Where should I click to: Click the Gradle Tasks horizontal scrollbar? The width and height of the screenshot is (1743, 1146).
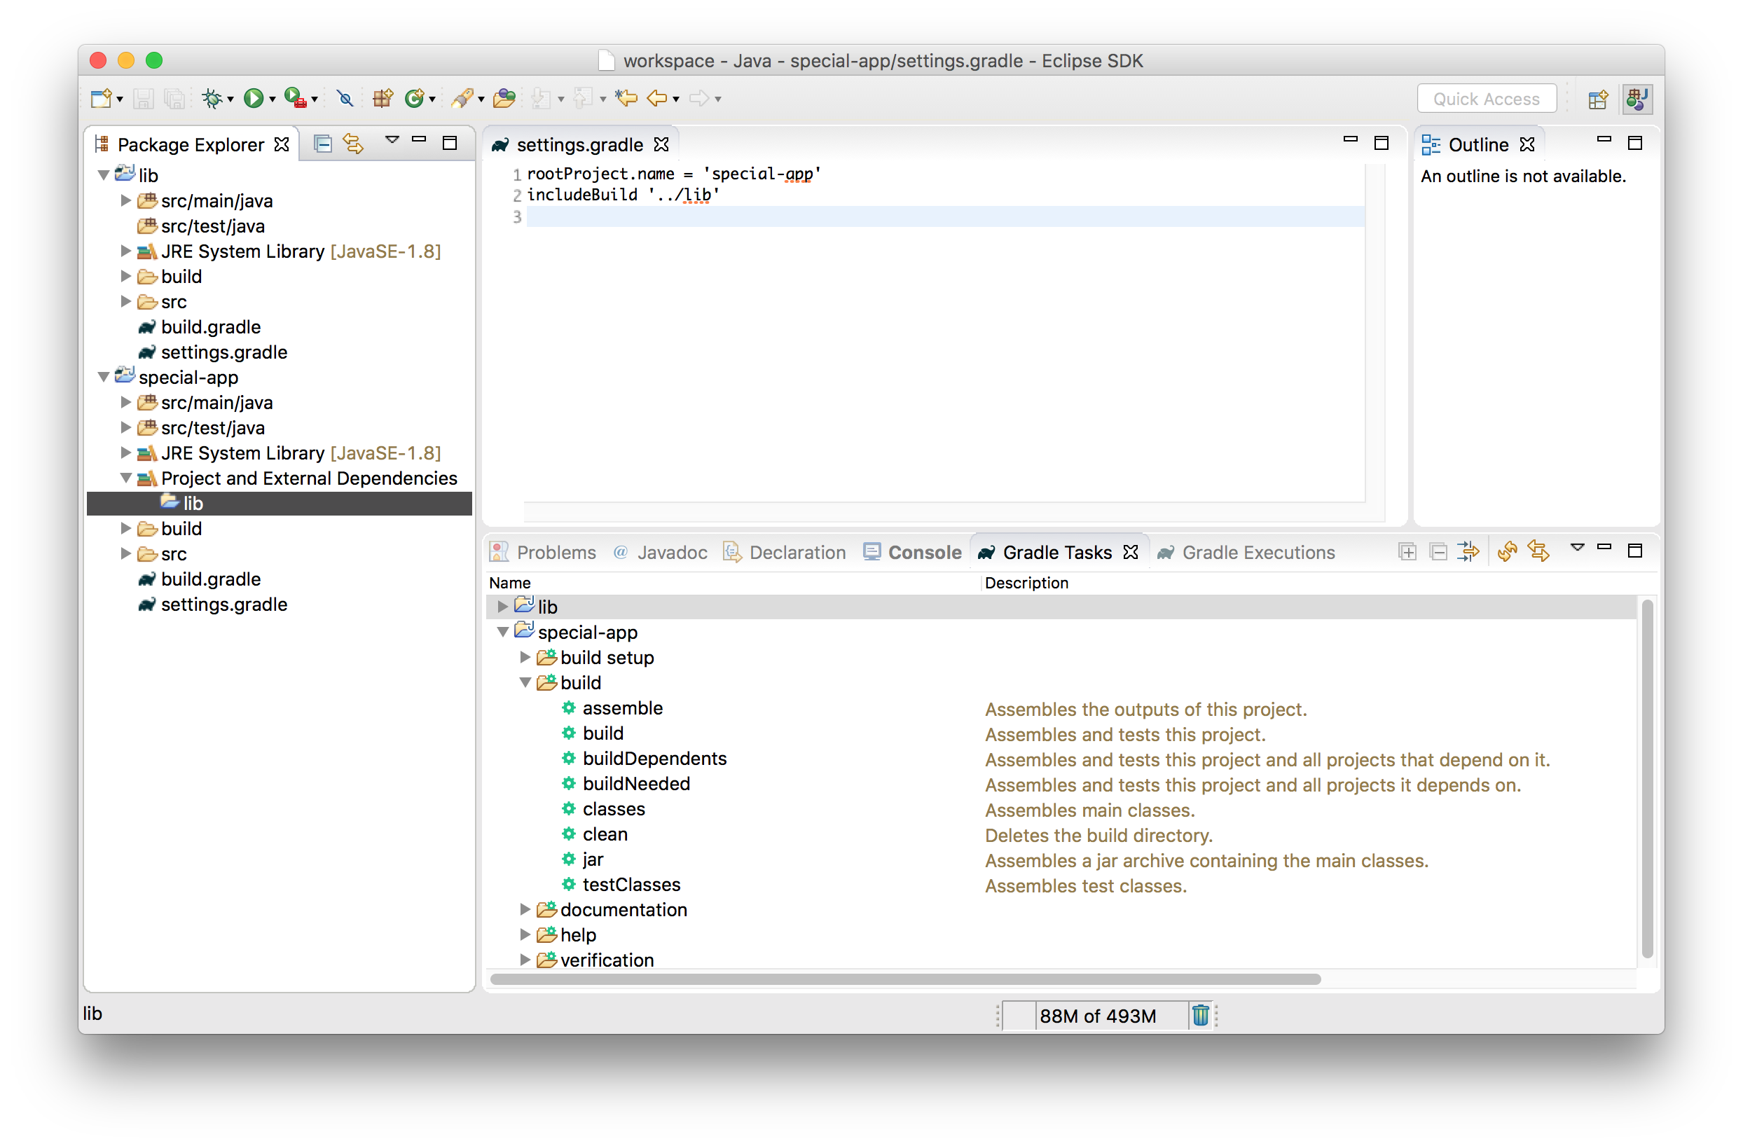(905, 979)
